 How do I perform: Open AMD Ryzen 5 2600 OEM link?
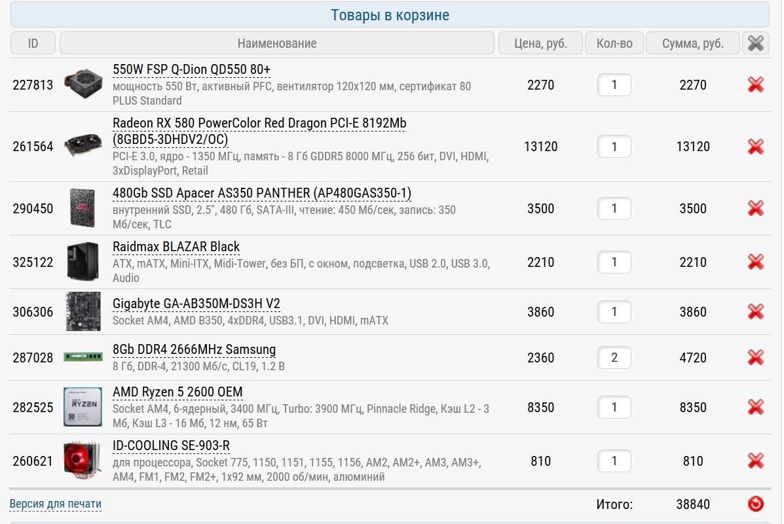click(x=177, y=392)
